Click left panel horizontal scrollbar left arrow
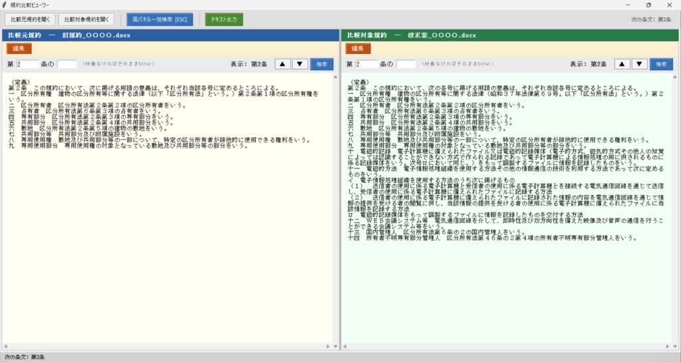The image size is (681, 362). pos(5,346)
